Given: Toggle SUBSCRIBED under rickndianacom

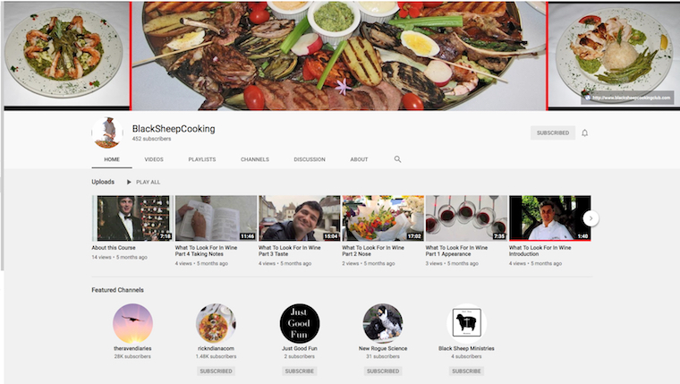Looking at the screenshot, I should pos(216,371).
